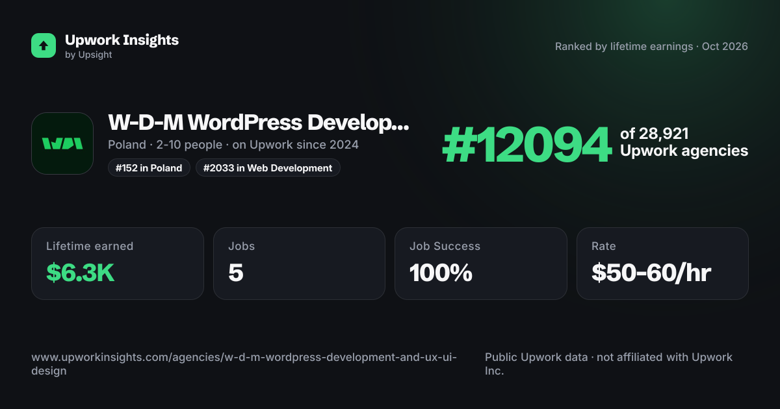This screenshot has height=409, width=780.
Task: Click the $50-60/hr rate value
Action: (651, 273)
